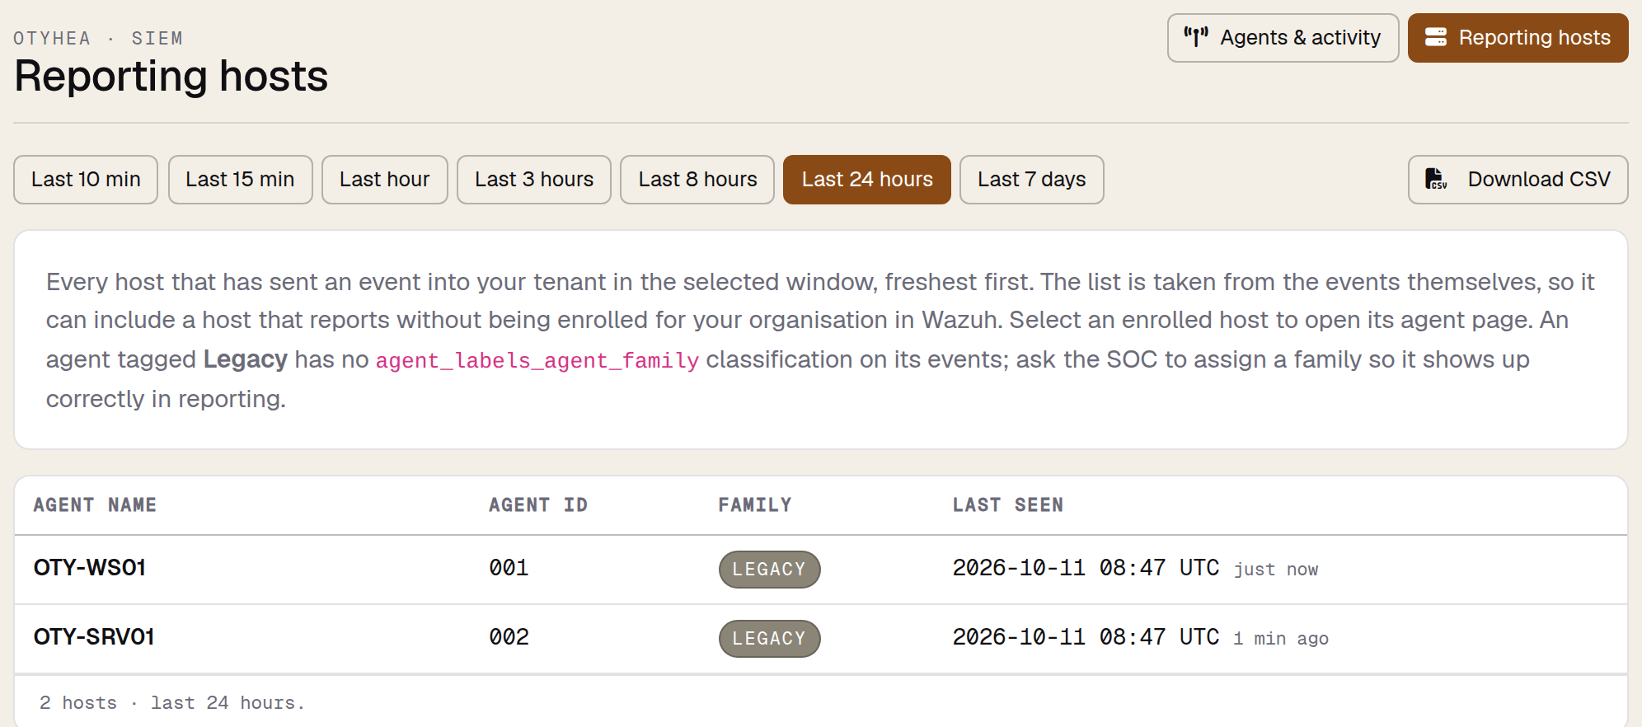Click the antenna icon in Agents & activity
Screen dimensions: 1642x727
pos(1196,37)
